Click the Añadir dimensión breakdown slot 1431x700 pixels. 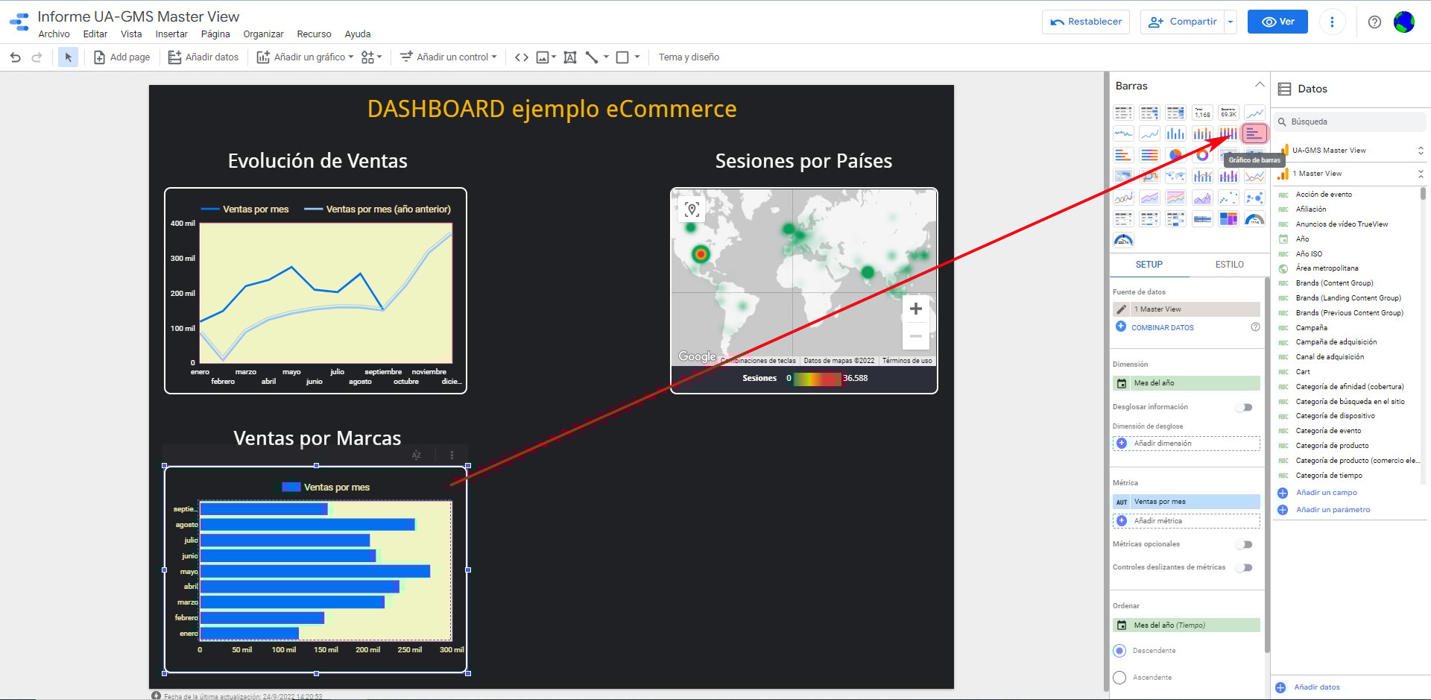(1187, 444)
